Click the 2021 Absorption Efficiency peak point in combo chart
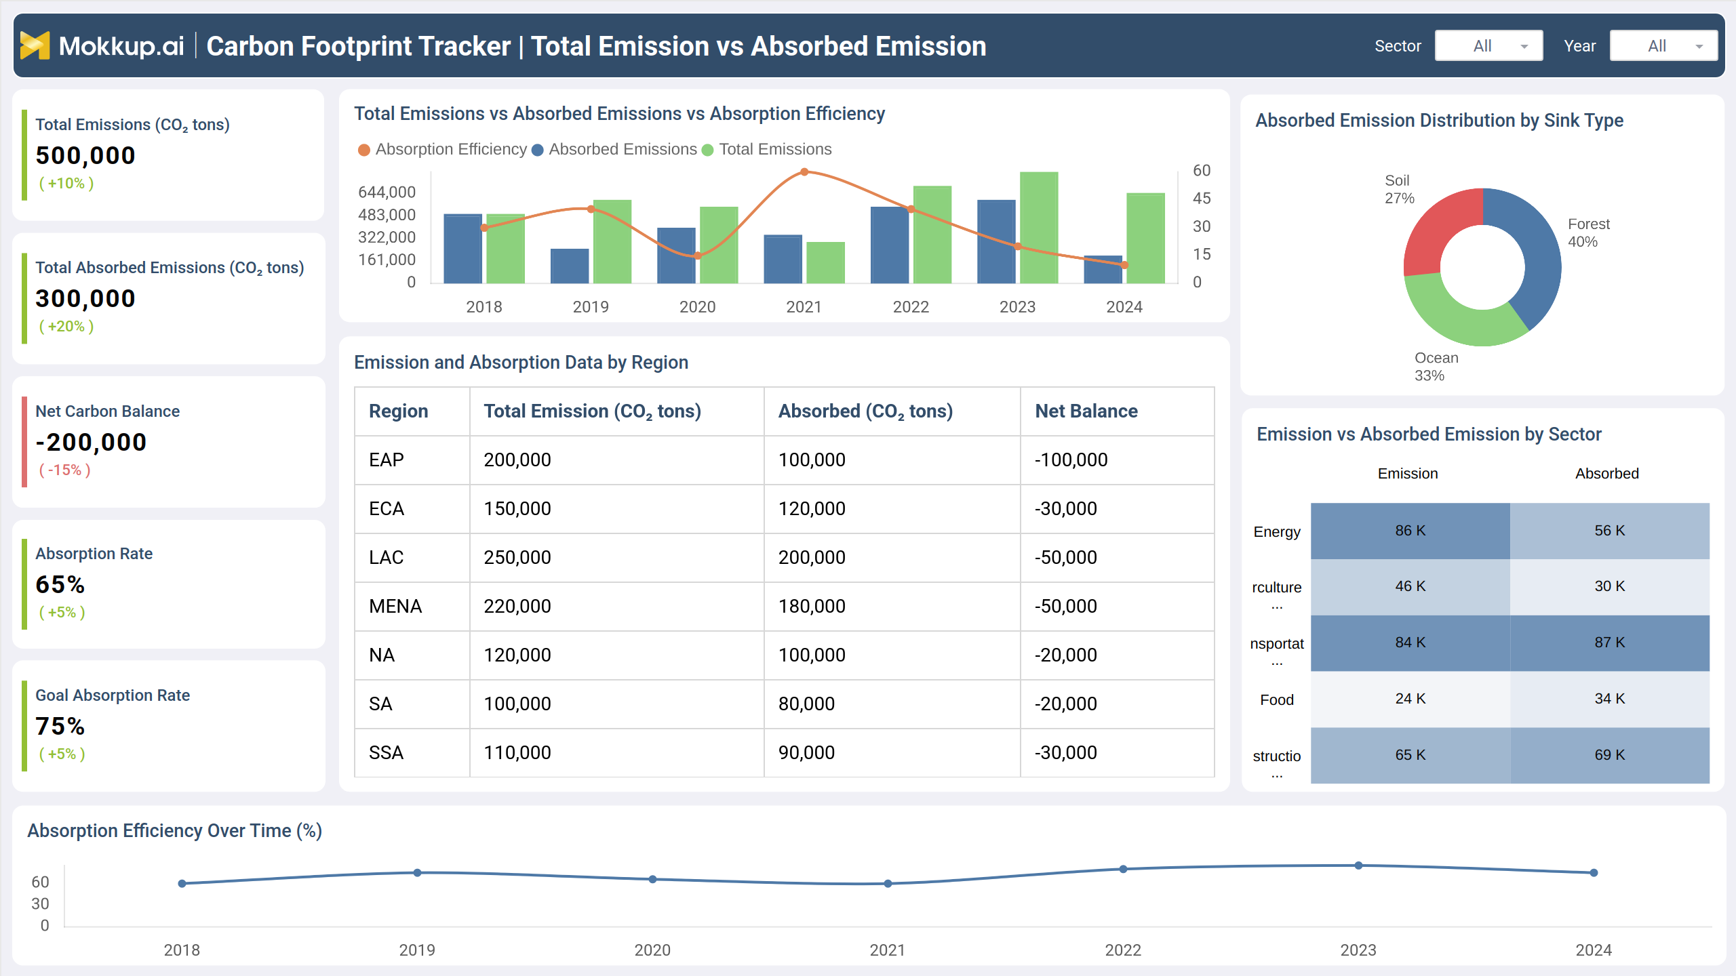Image resolution: width=1736 pixels, height=976 pixels. tap(804, 172)
